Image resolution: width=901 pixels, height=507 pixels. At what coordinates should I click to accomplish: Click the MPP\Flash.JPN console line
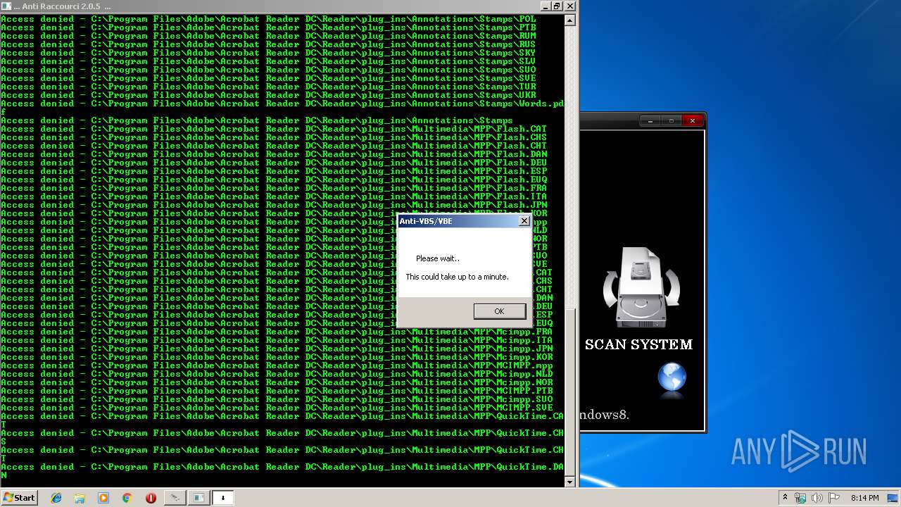pos(274,205)
